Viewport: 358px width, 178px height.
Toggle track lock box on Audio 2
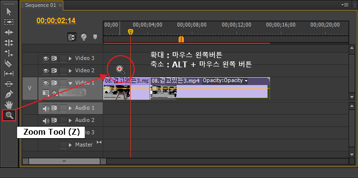point(63,120)
